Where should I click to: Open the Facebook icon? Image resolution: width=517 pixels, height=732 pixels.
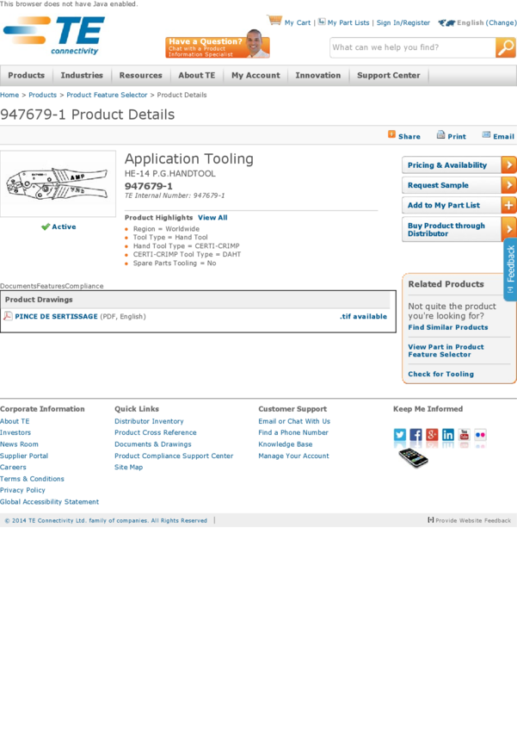coord(415,435)
